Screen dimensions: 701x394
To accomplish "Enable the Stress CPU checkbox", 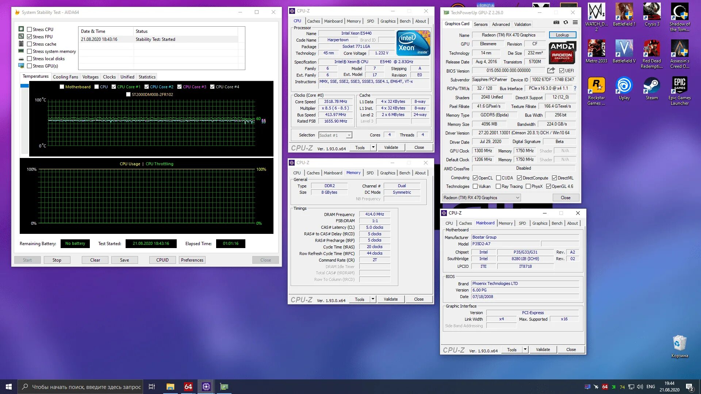I will (30, 29).
